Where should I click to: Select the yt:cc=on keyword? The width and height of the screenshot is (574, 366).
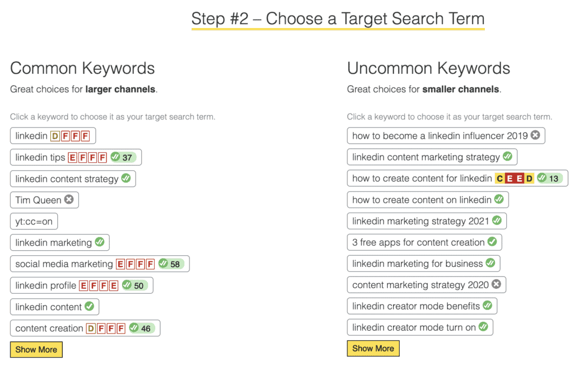[x=34, y=222]
